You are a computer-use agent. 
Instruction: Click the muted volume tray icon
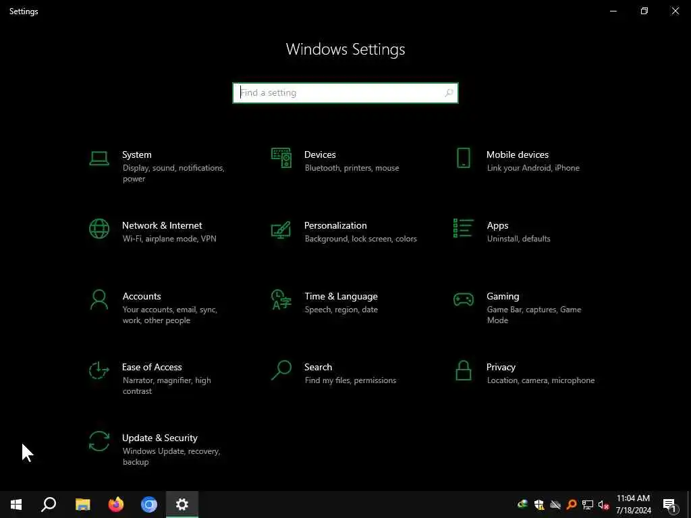click(x=603, y=505)
